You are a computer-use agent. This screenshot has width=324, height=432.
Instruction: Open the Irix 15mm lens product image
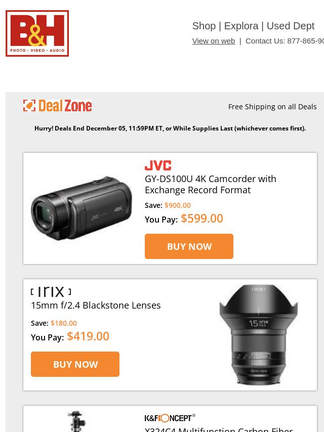point(258,334)
